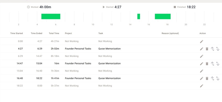Click the 14:47 time started cell in bold row

pos(20,64)
